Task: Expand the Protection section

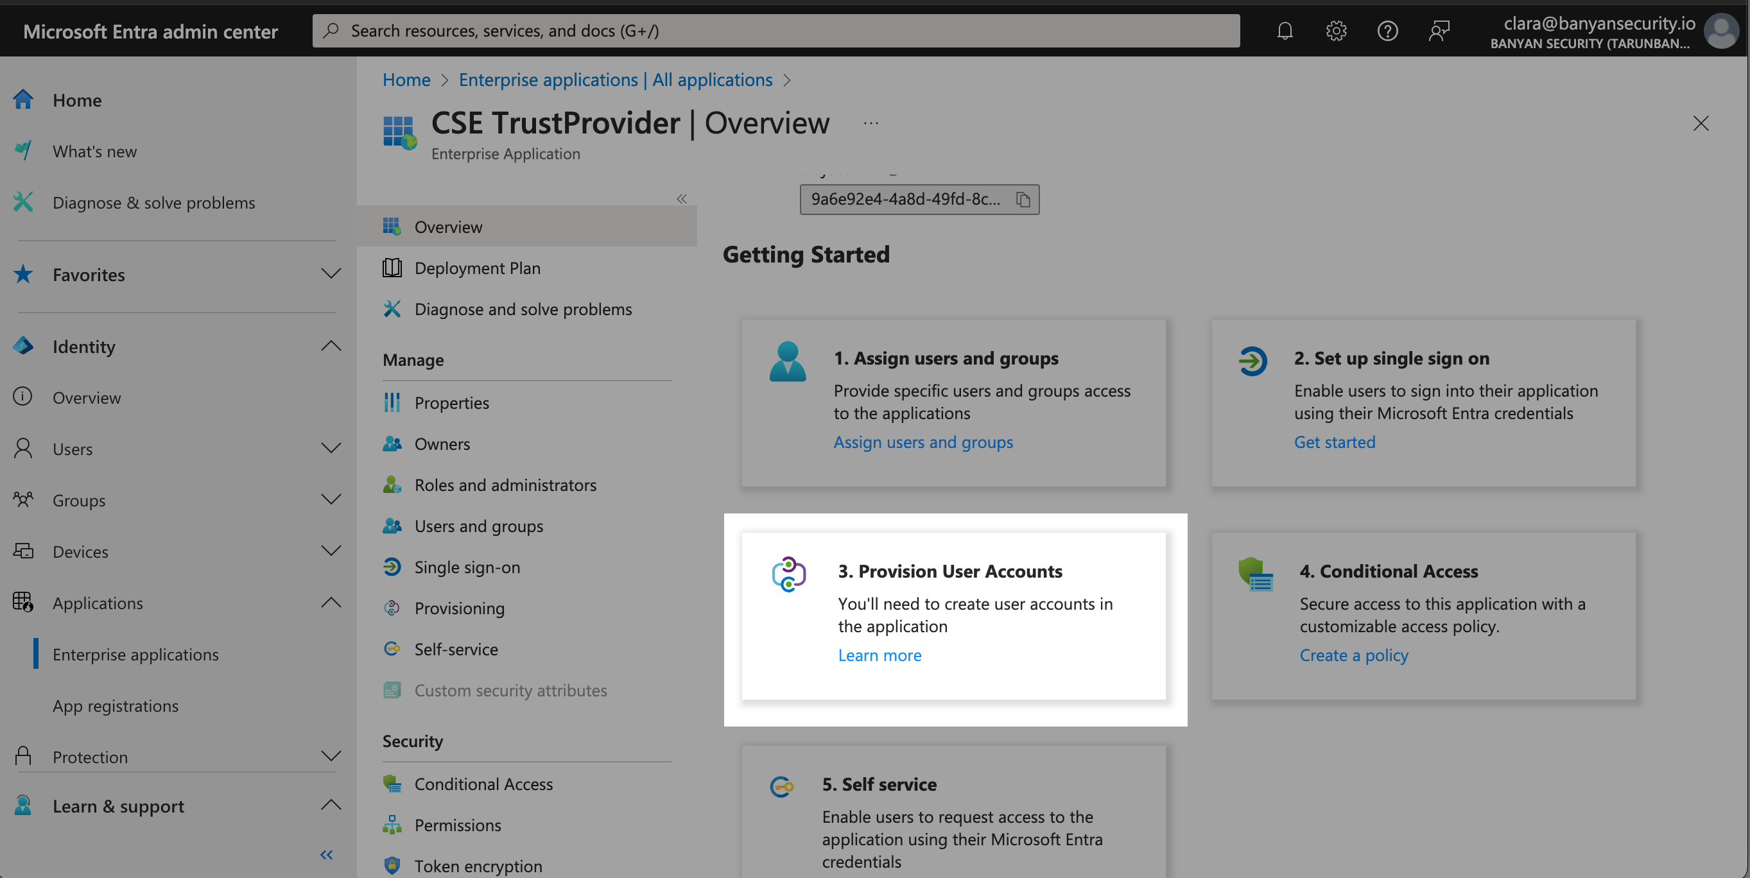Action: [330, 756]
